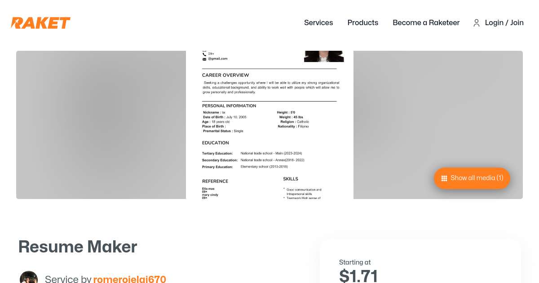Open the resume preview image
This screenshot has width=539, height=283.
click(x=269, y=125)
